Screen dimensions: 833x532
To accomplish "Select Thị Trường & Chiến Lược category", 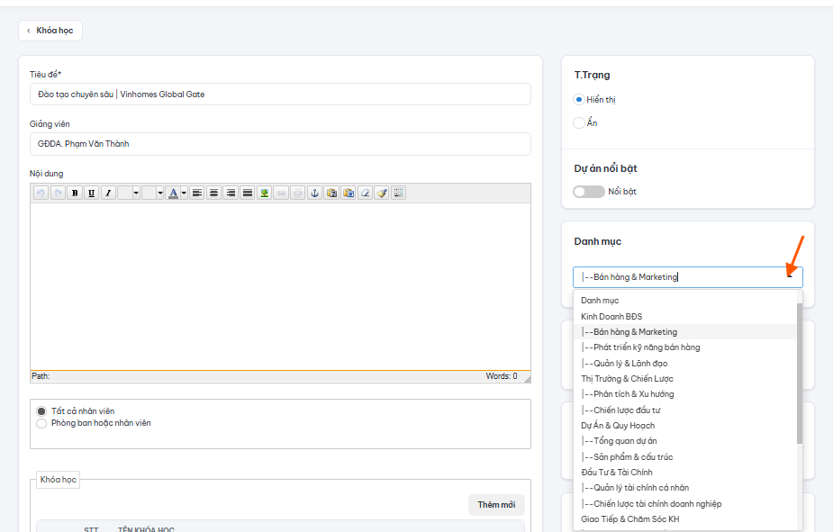I will click(685, 379).
